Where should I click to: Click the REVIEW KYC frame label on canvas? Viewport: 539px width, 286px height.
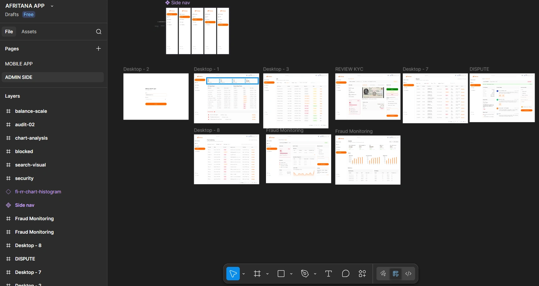click(x=349, y=69)
